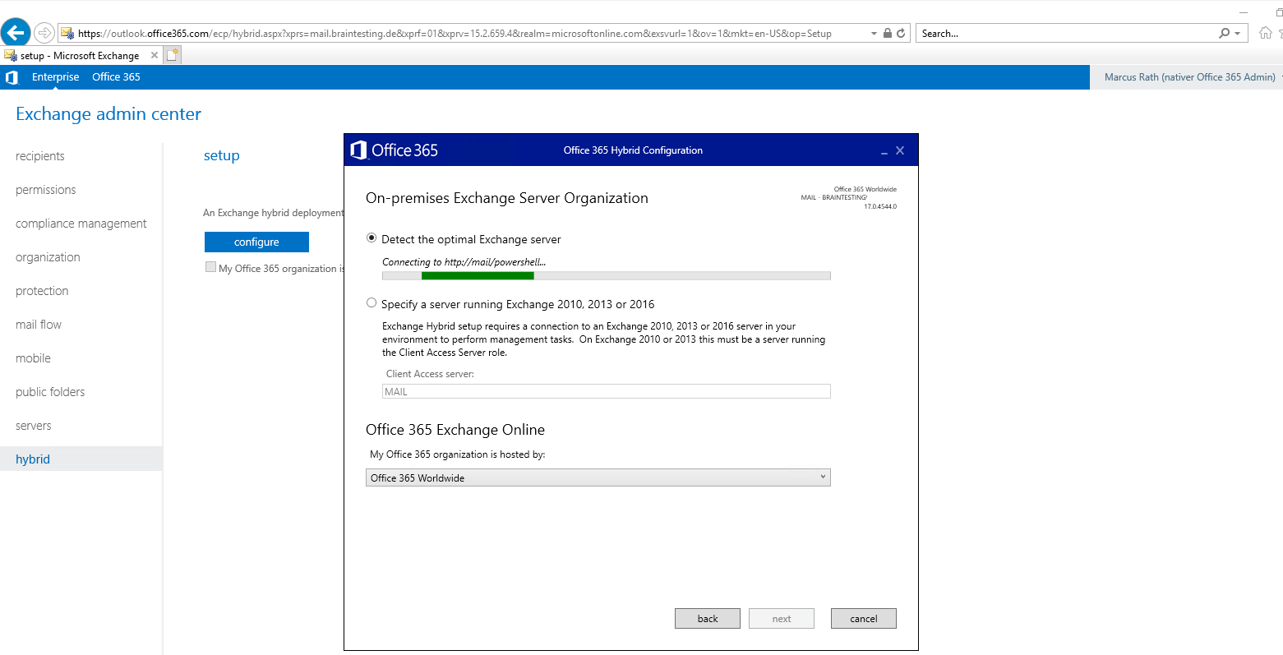
Task: Click the Outlook favicon on the browser tab
Action: pos(11,55)
